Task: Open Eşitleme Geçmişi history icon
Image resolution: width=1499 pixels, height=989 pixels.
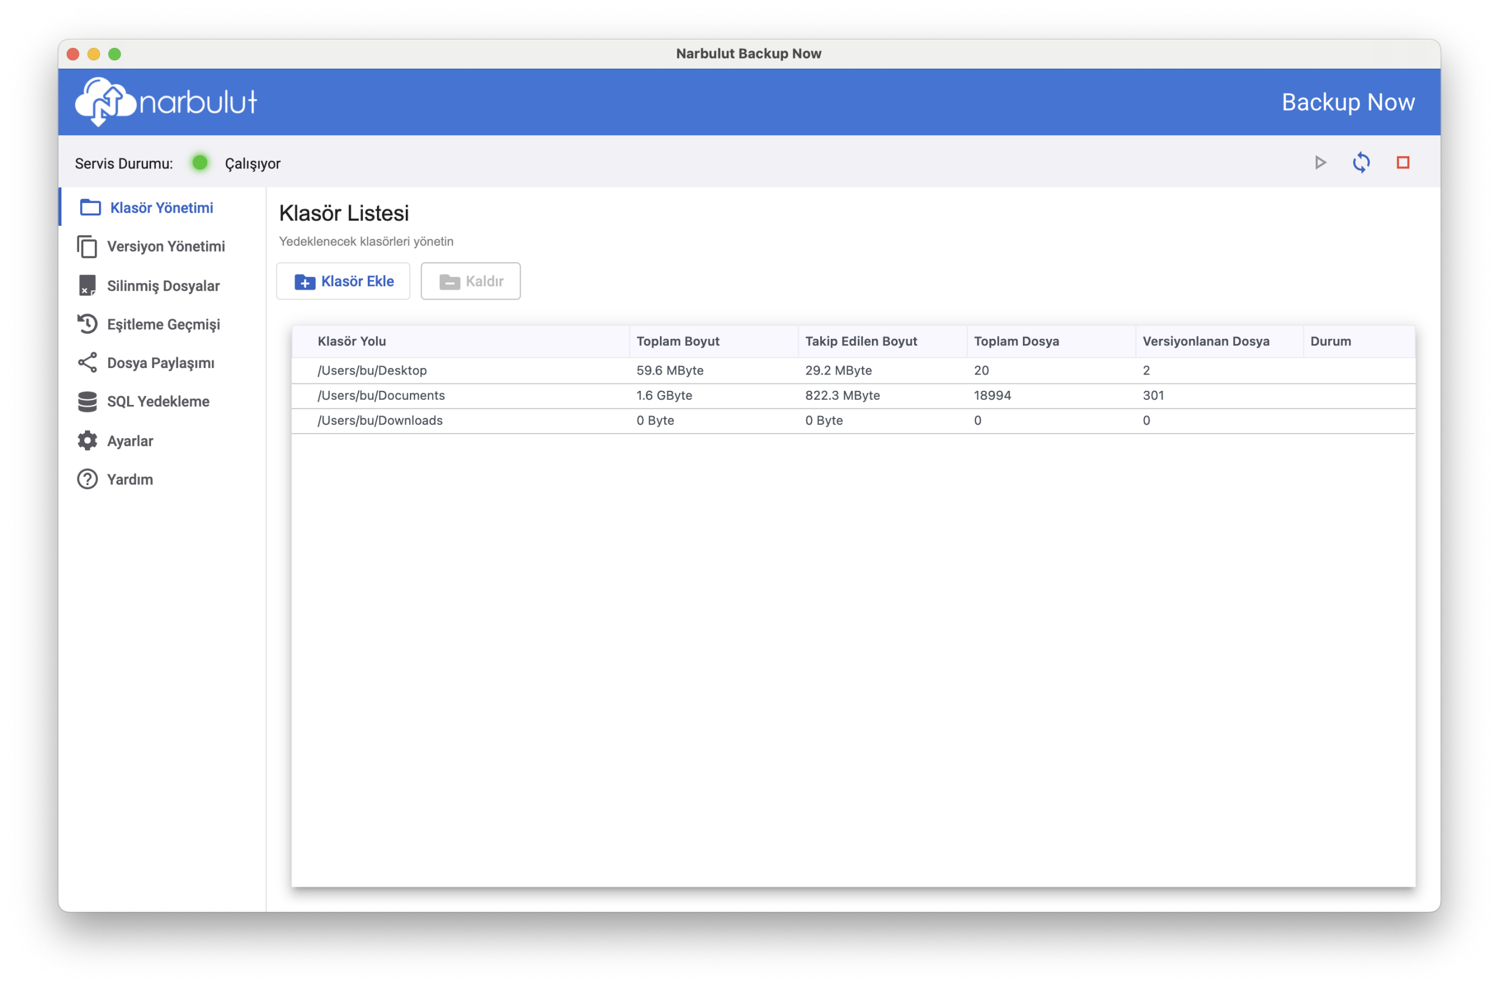Action: click(87, 324)
